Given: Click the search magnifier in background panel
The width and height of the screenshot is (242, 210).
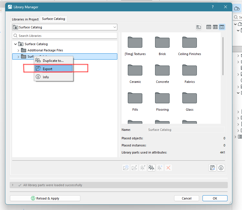Looking at the screenshot, I should pos(236,17).
